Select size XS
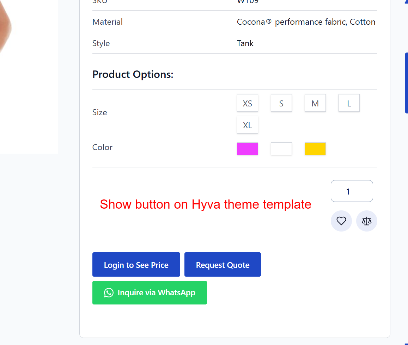This screenshot has width=408, height=345. point(247,103)
